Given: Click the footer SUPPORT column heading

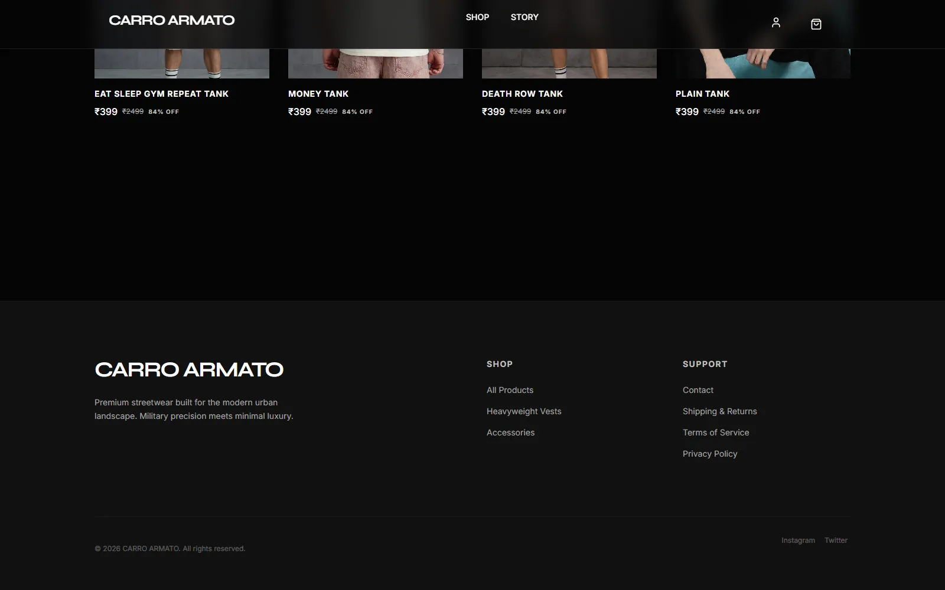Looking at the screenshot, I should [705, 364].
